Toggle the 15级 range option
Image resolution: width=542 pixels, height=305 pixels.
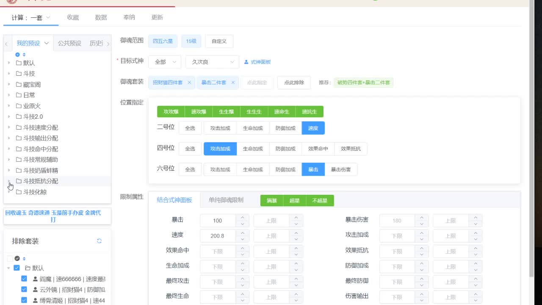coord(191,41)
